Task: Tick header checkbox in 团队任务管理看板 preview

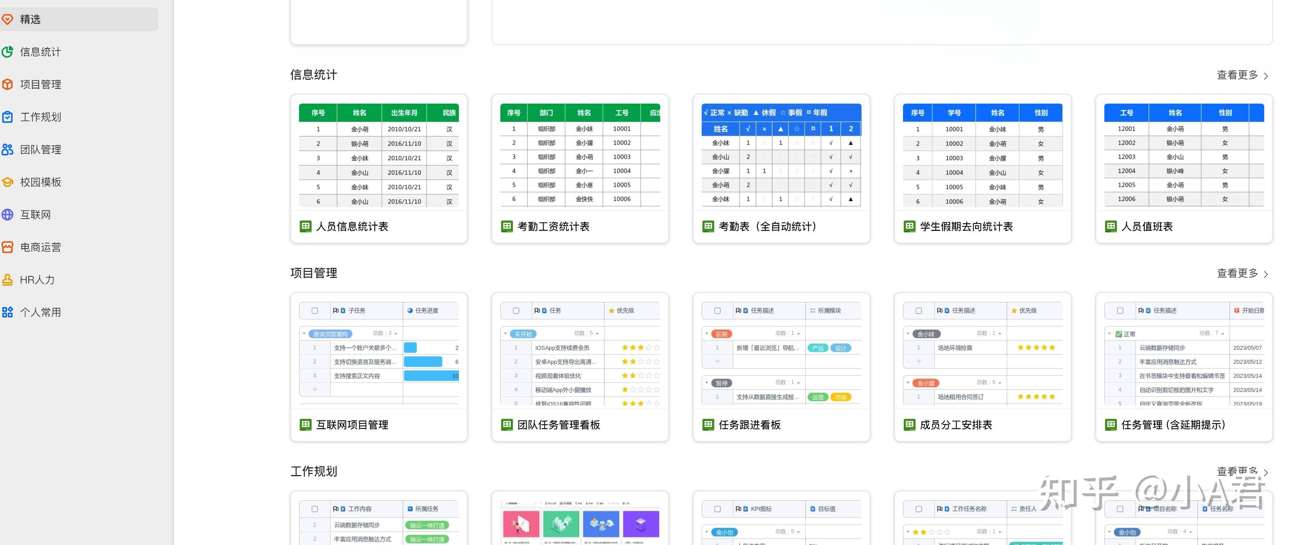Action: point(516,310)
